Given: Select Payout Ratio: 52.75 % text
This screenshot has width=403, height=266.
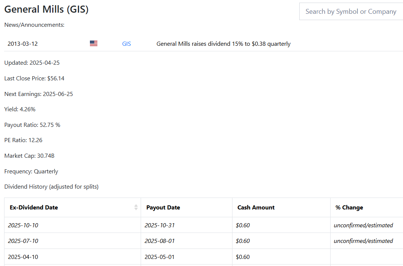Looking at the screenshot, I should click(x=32, y=125).
